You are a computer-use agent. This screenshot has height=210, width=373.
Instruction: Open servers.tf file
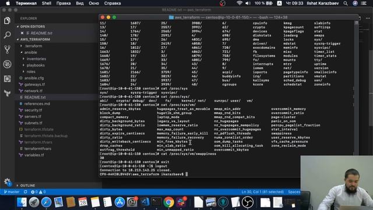[x=33, y=117]
